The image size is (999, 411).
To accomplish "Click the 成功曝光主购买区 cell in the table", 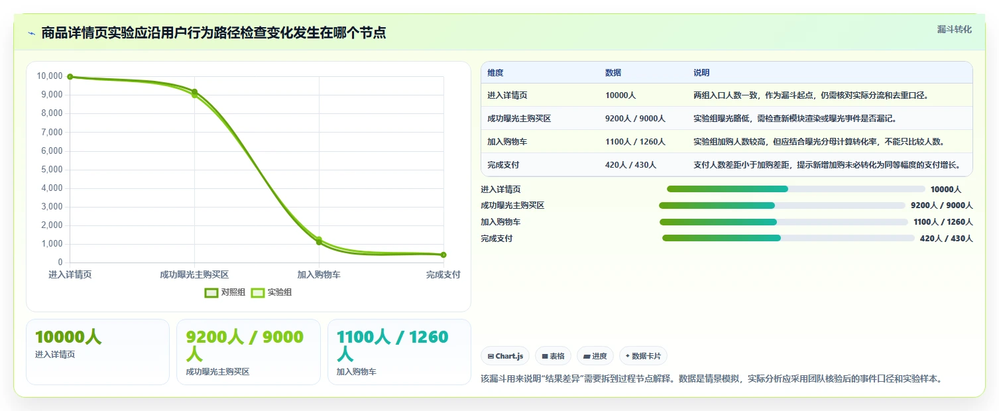I will (519, 119).
